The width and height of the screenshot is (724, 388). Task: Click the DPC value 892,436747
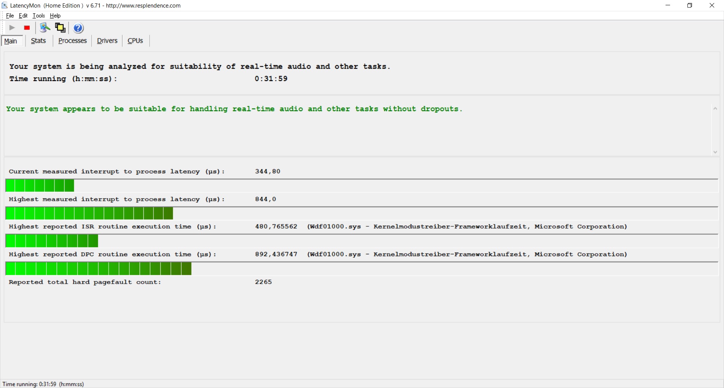click(276, 255)
